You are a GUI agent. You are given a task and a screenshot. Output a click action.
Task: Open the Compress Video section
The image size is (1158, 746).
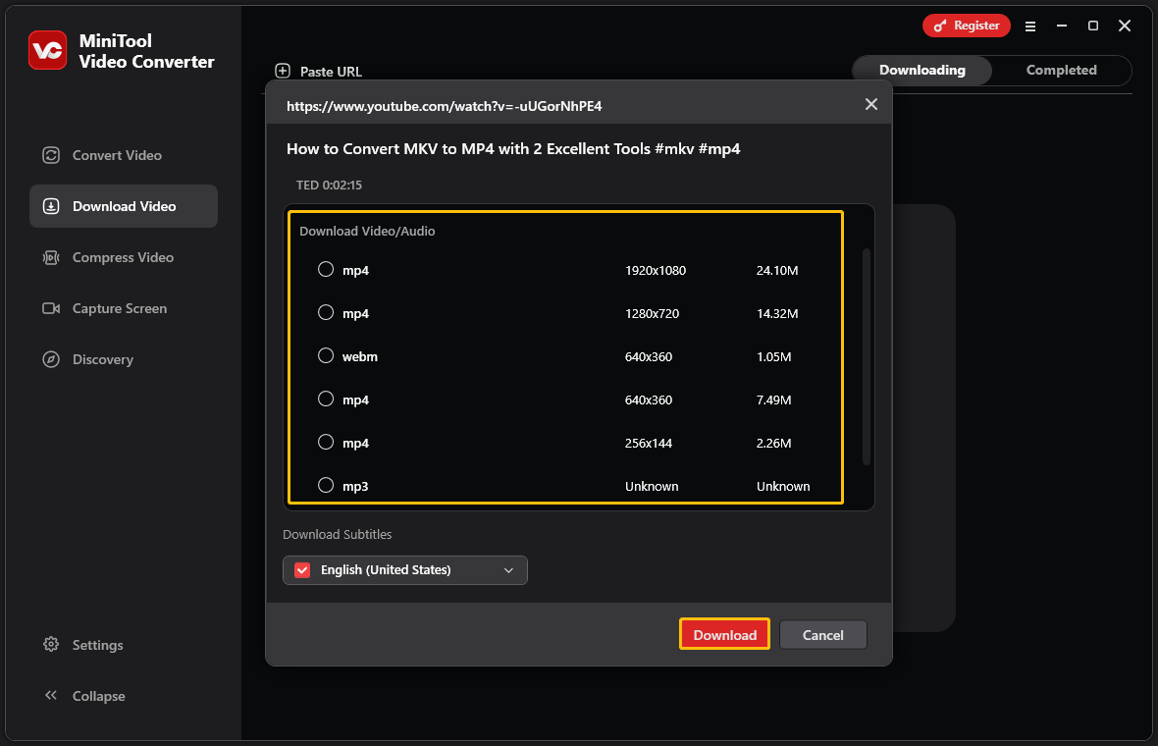tap(124, 257)
